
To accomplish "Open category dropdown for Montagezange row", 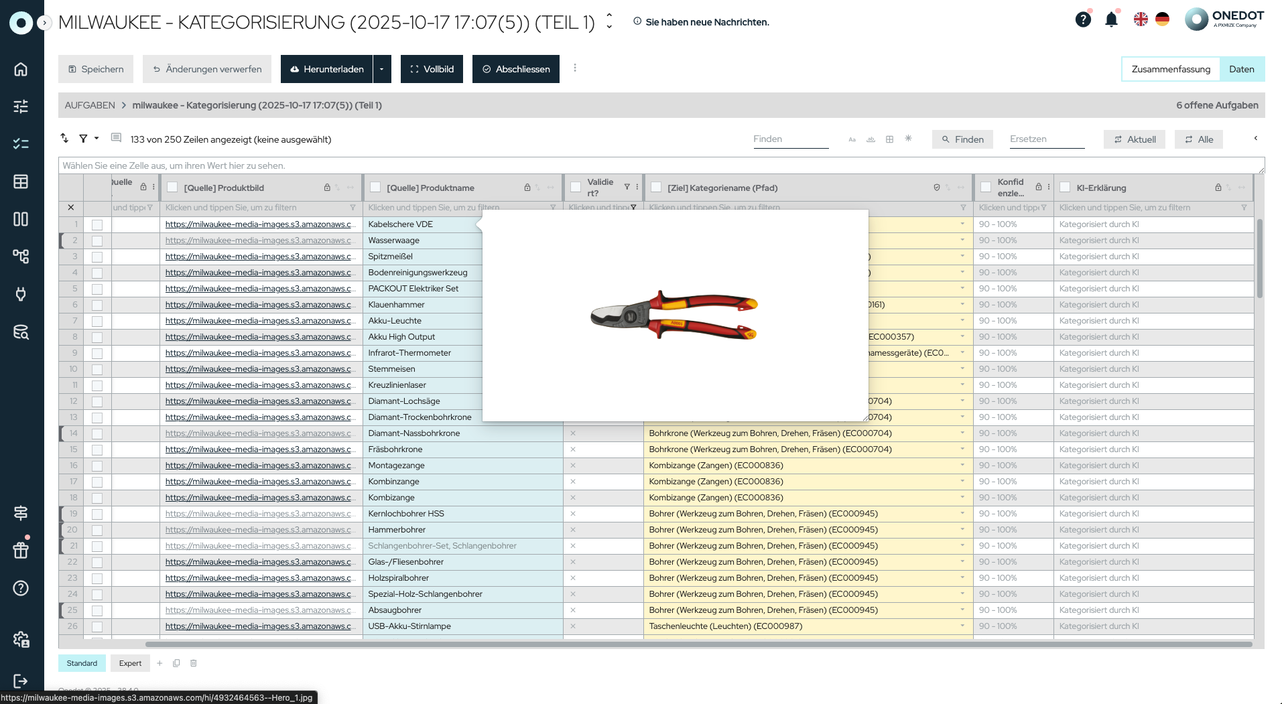I will click(x=962, y=466).
